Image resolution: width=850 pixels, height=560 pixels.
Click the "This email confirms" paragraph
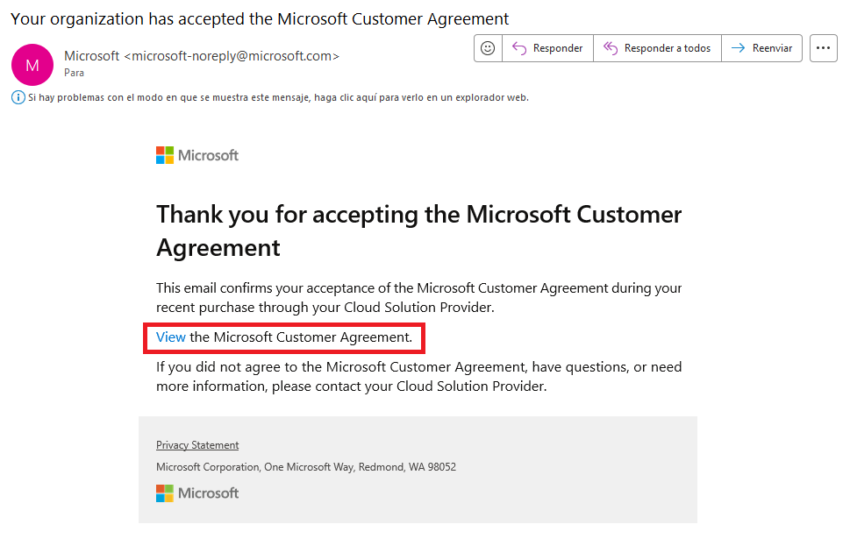tap(418, 297)
